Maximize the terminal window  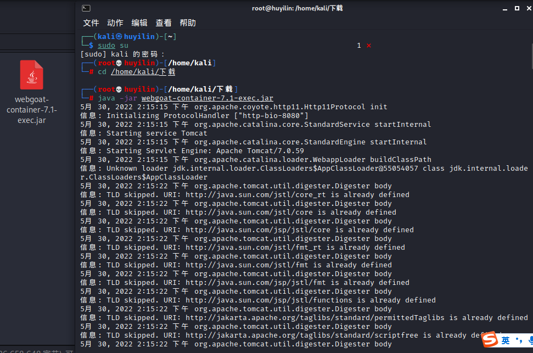(517, 8)
